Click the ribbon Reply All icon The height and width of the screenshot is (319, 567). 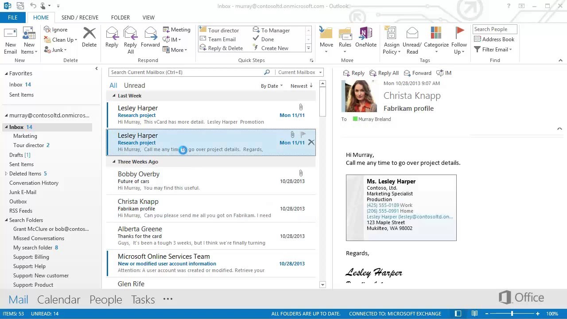[x=130, y=41]
